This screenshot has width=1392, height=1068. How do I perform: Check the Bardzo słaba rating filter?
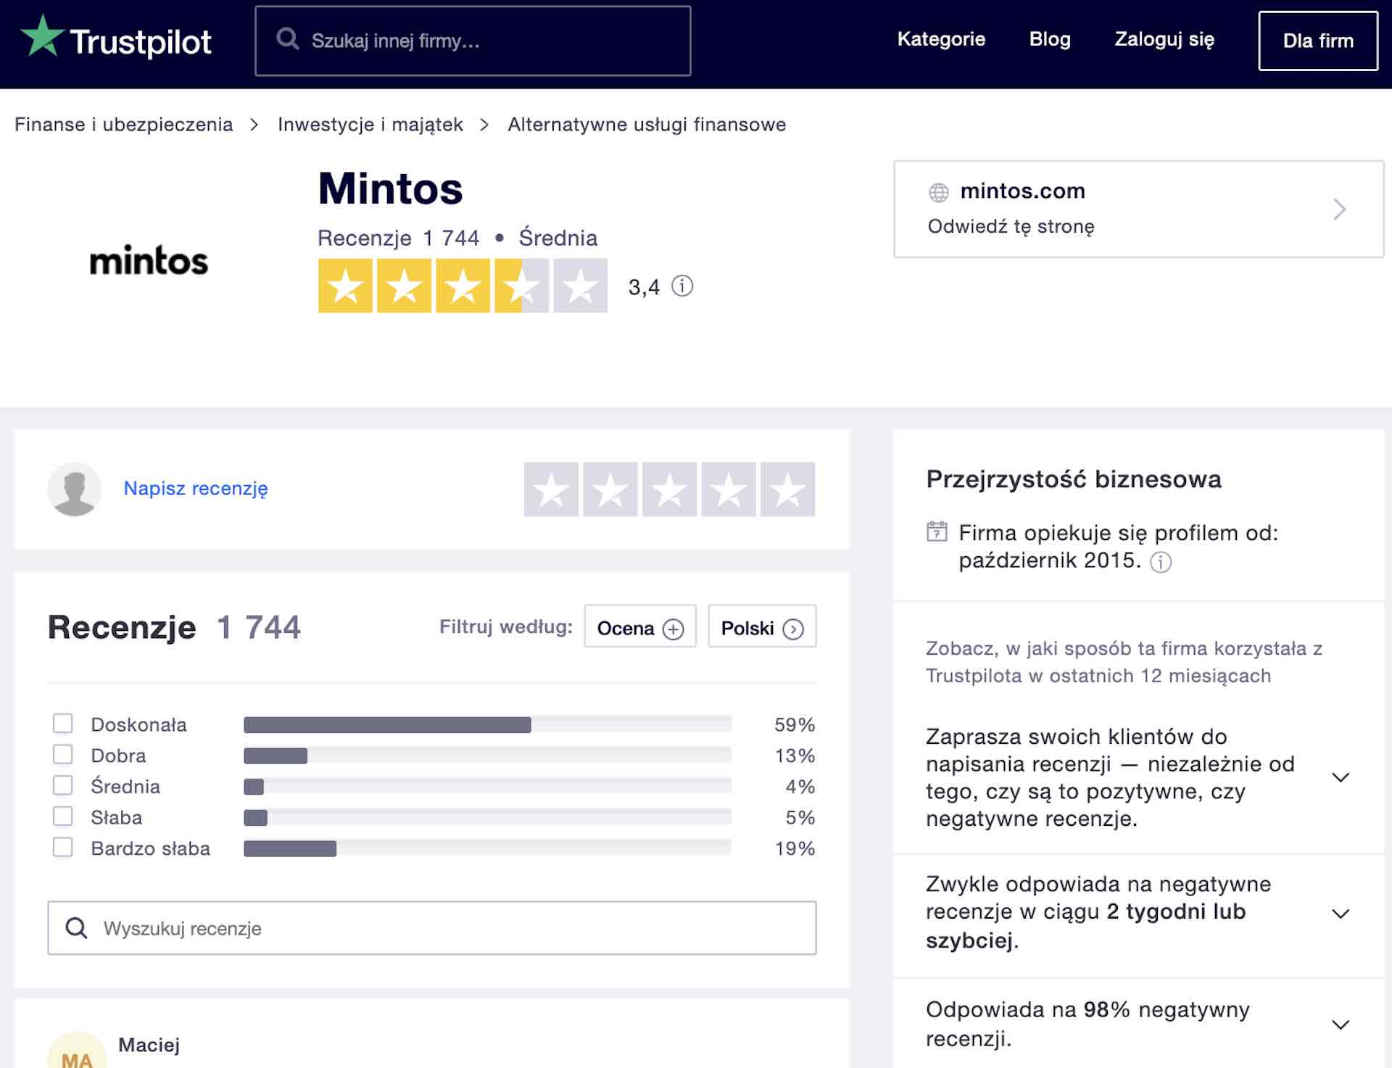pos(63,848)
